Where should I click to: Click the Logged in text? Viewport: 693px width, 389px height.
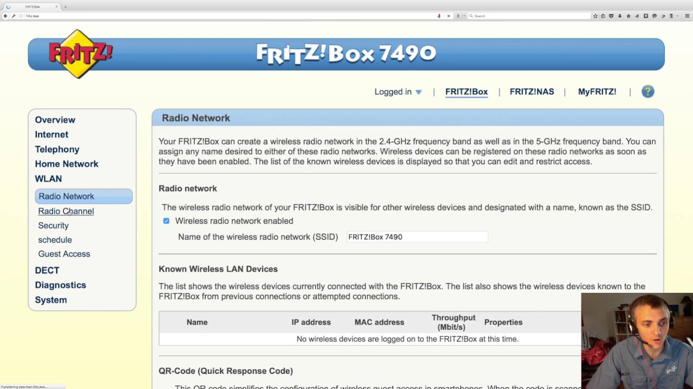[393, 92]
